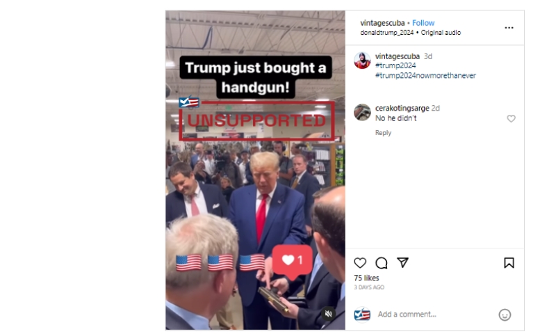
Task: Open emoji picker smiley icon
Action: [x=505, y=315]
